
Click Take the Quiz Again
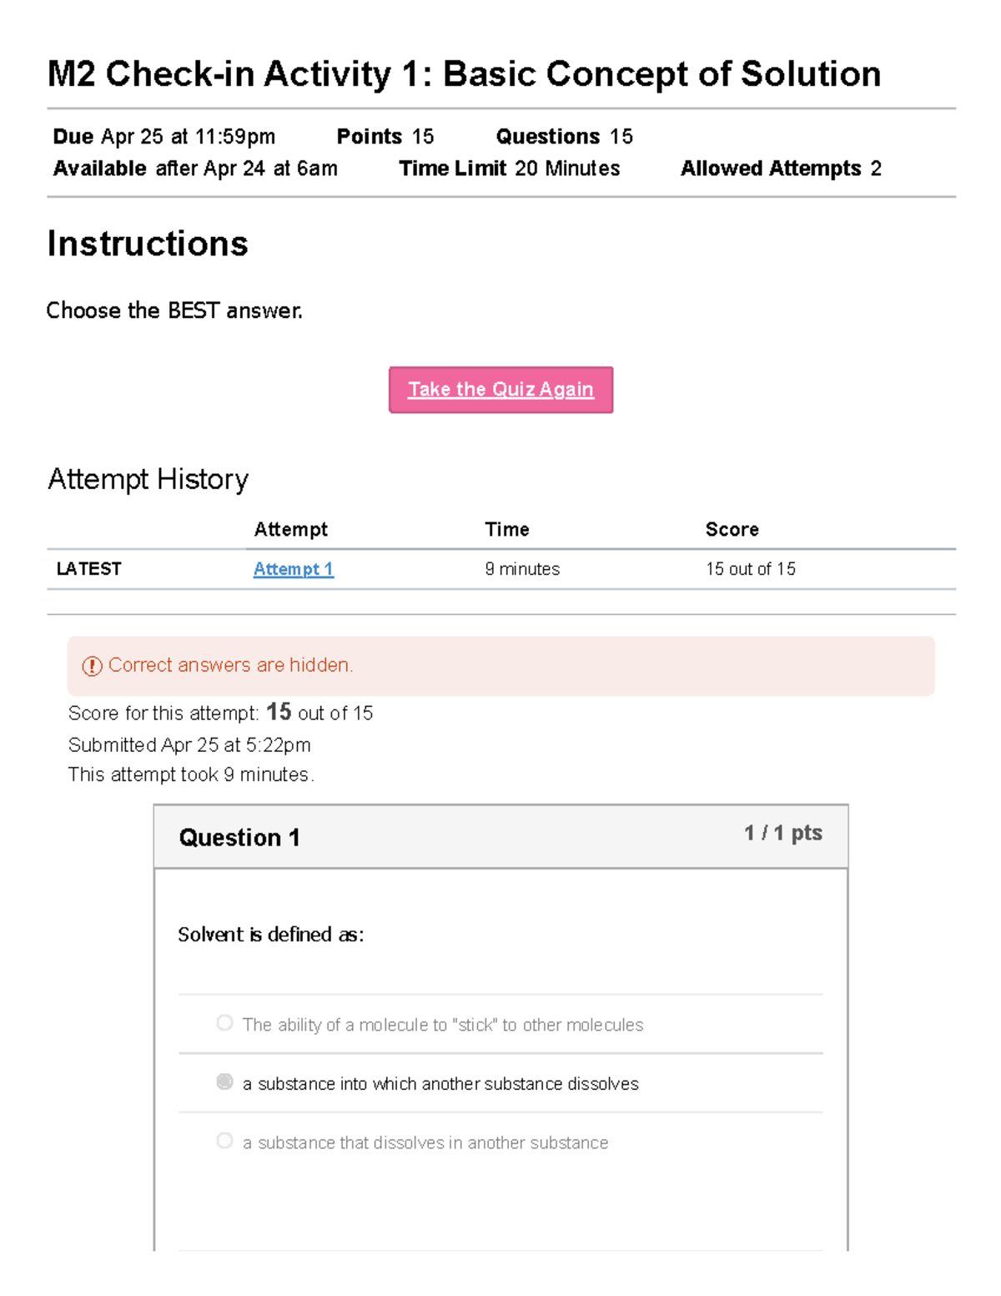point(500,389)
